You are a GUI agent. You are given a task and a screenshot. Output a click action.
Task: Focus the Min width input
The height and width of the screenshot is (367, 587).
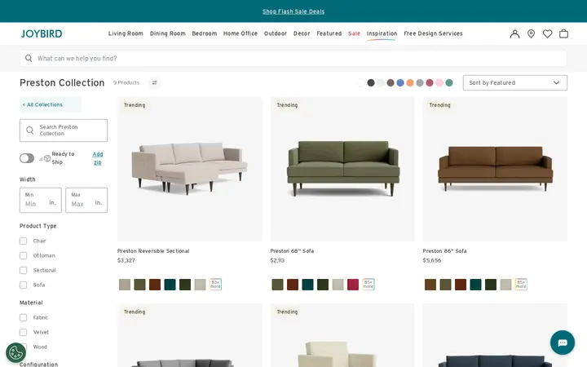click(41, 200)
